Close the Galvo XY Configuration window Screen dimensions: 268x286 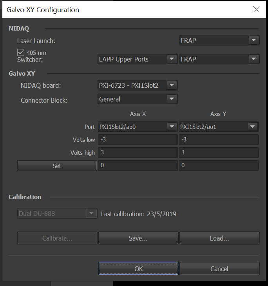coord(256,9)
